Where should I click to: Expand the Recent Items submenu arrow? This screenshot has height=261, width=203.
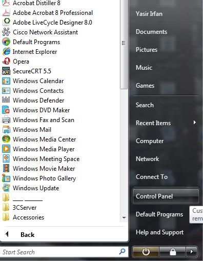tap(194, 123)
